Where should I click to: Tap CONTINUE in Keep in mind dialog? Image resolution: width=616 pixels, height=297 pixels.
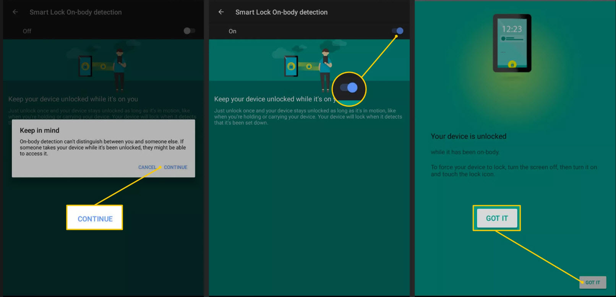175,167
